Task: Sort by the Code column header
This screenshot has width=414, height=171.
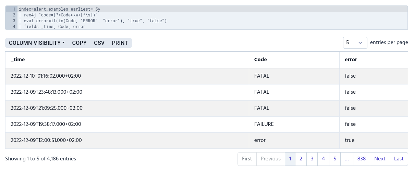Action: coord(294,60)
